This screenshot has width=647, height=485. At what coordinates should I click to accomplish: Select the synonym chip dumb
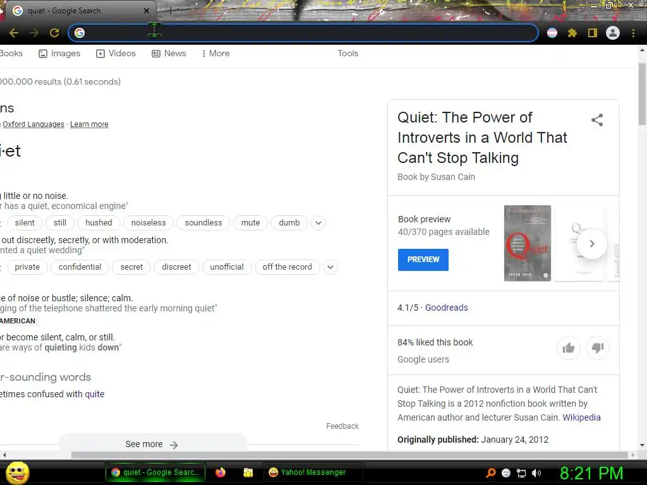click(x=289, y=223)
